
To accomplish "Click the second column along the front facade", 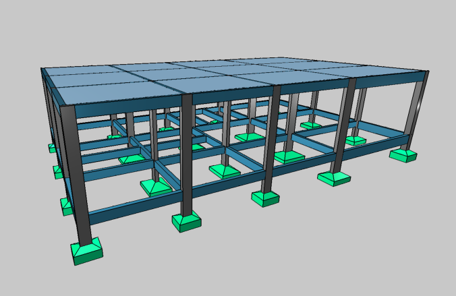I will tap(187, 155).
